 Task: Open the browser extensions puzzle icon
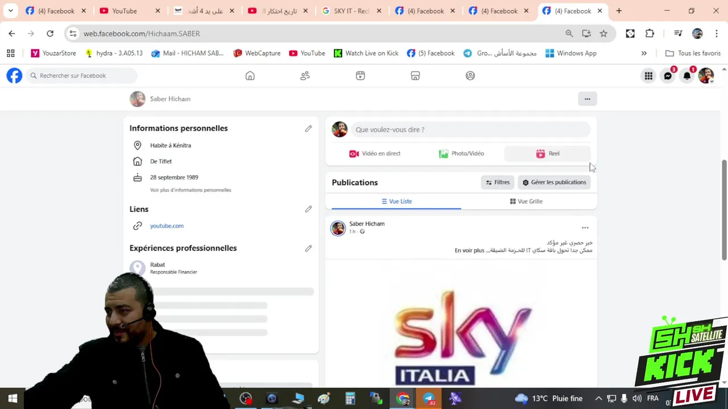(650, 34)
